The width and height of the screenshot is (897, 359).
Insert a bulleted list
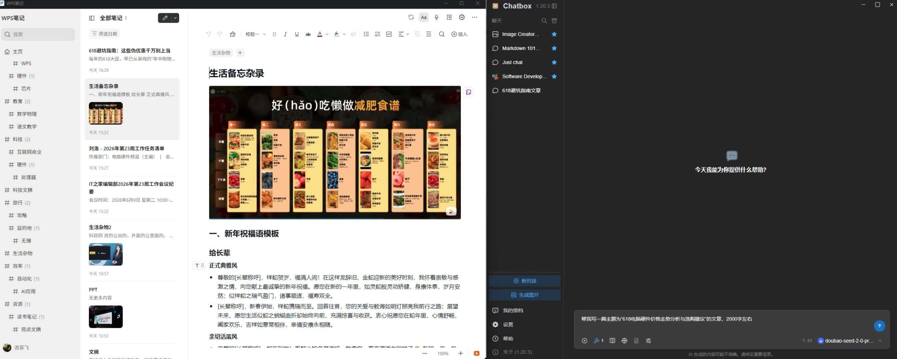(366, 34)
